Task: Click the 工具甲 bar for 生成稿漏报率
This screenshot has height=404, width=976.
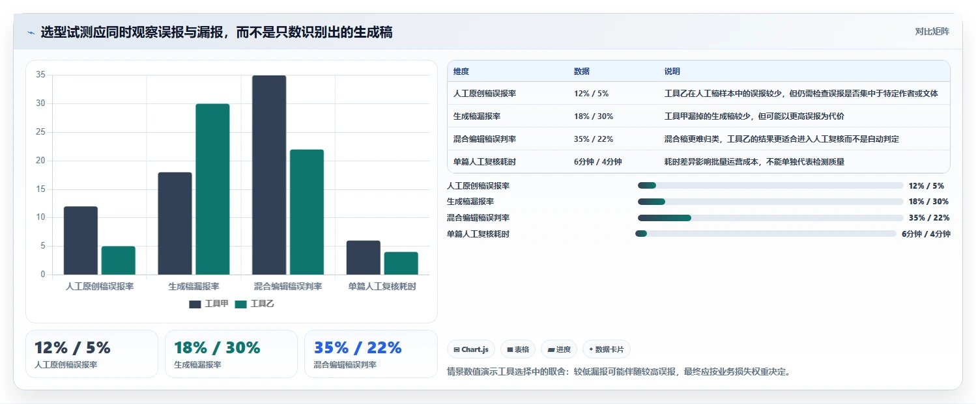Action: pos(175,224)
